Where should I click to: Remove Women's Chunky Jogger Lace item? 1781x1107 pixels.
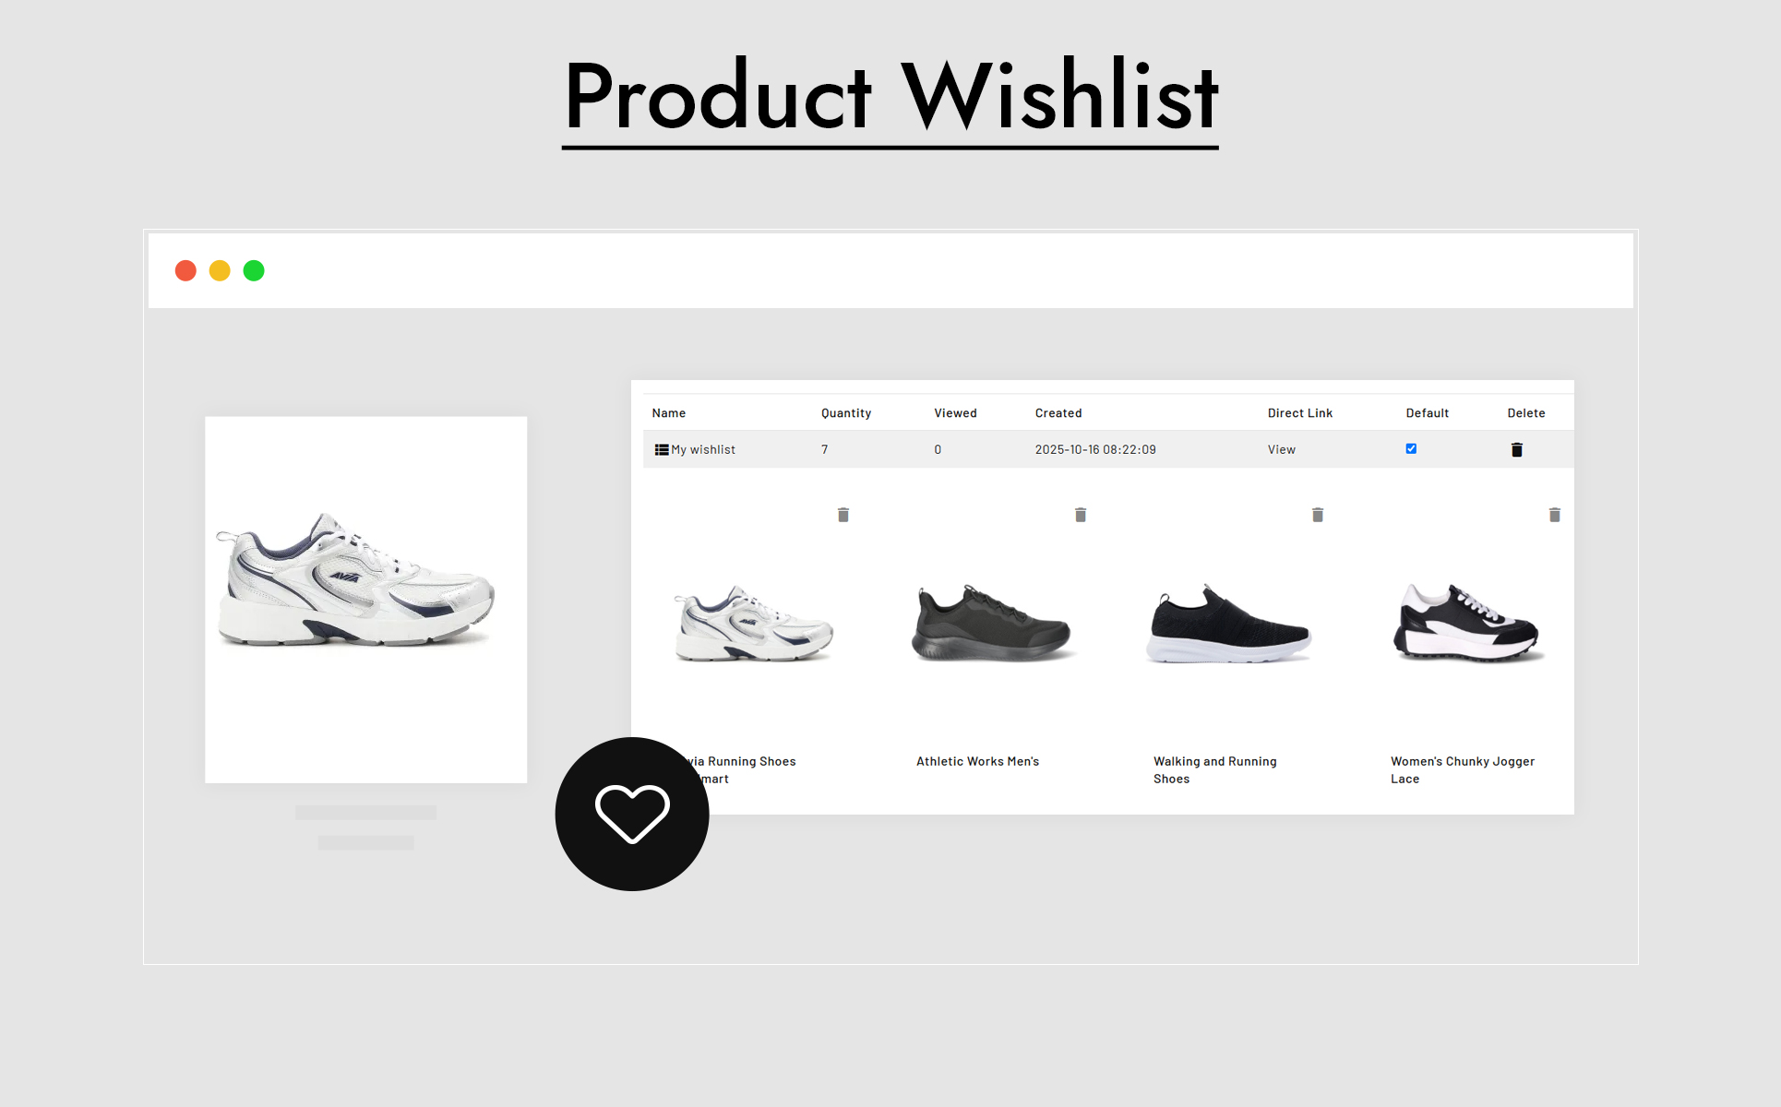[x=1555, y=515]
